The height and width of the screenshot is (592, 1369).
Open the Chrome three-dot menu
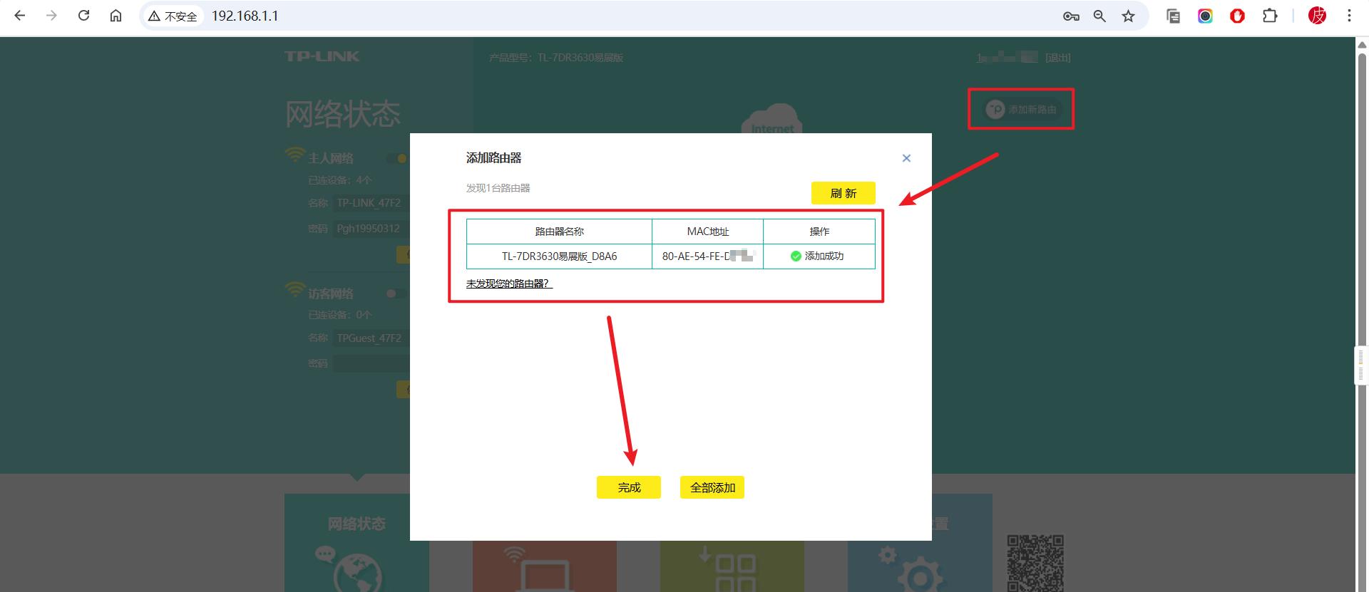[1349, 16]
